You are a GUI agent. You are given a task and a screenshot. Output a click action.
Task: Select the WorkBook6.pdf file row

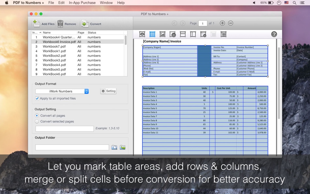point(78,74)
